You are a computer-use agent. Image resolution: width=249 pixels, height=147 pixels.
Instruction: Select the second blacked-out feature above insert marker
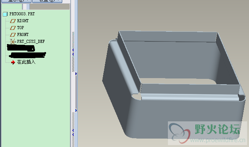[x=27, y=55]
